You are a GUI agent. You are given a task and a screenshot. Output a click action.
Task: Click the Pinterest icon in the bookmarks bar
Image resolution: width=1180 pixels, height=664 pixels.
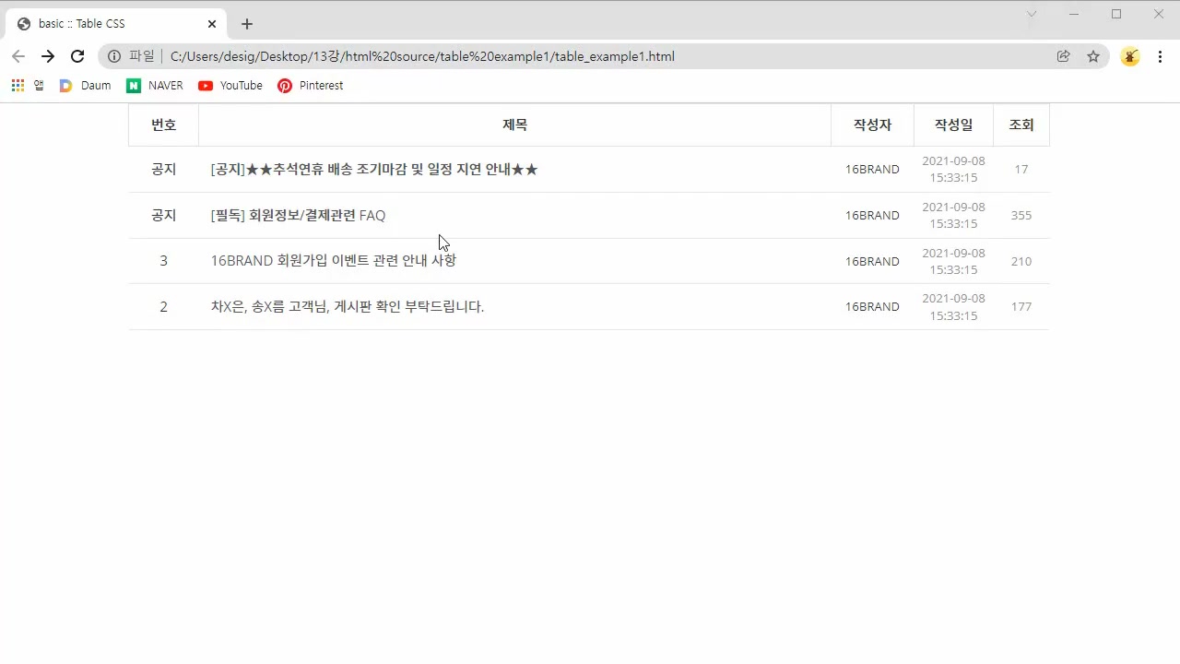tap(286, 86)
